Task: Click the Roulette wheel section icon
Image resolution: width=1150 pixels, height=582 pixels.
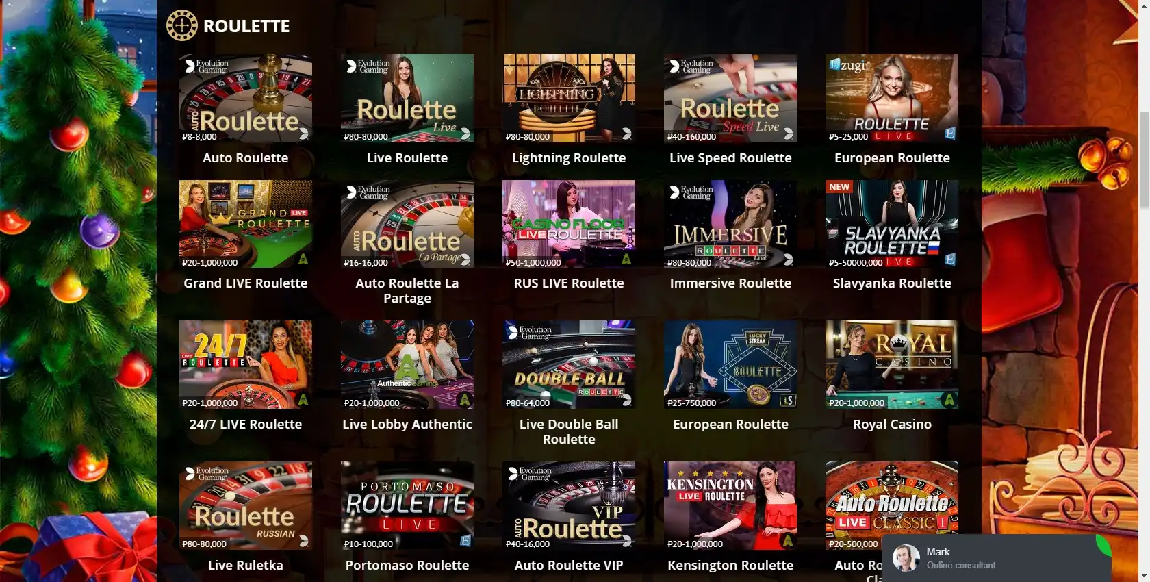Action: pos(181,26)
